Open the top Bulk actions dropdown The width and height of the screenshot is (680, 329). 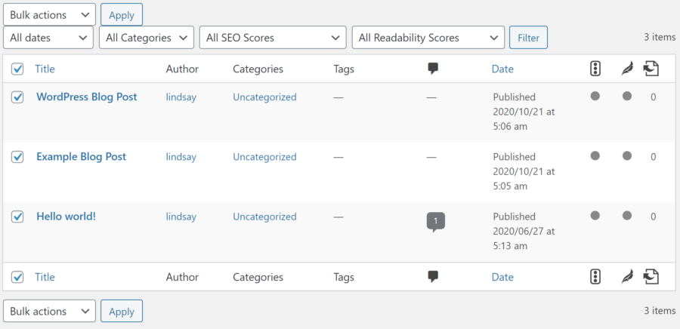click(49, 15)
